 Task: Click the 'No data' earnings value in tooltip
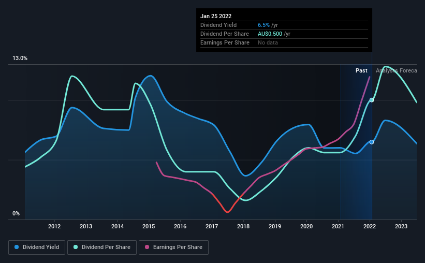tap(268, 42)
